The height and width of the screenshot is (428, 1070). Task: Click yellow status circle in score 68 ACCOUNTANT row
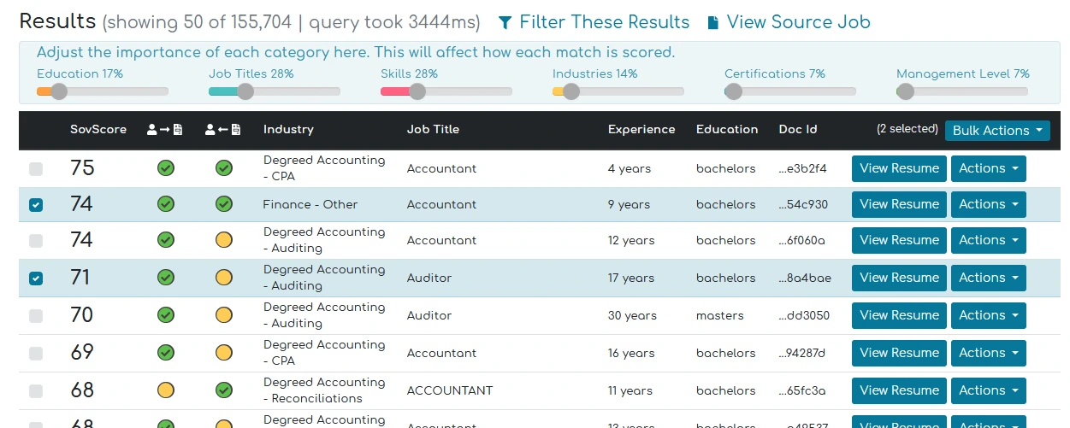coord(166,390)
